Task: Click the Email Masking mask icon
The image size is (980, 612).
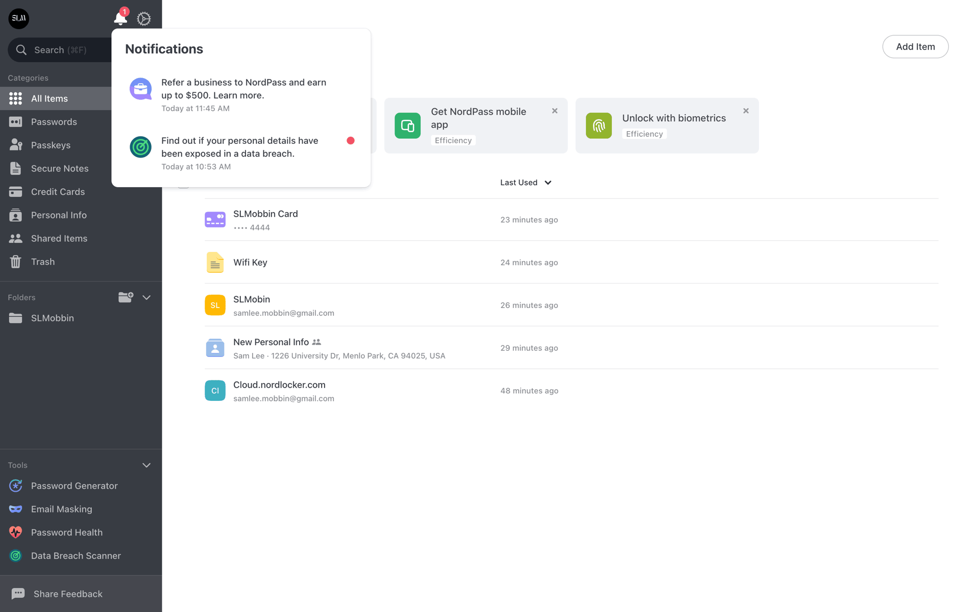Action: pyautogui.click(x=16, y=509)
